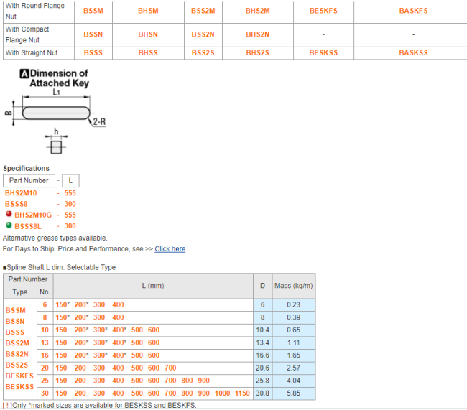Image resolution: width=467 pixels, height=410 pixels.
Task: Click the attached key L1 outline diagram
Action: pos(56,113)
